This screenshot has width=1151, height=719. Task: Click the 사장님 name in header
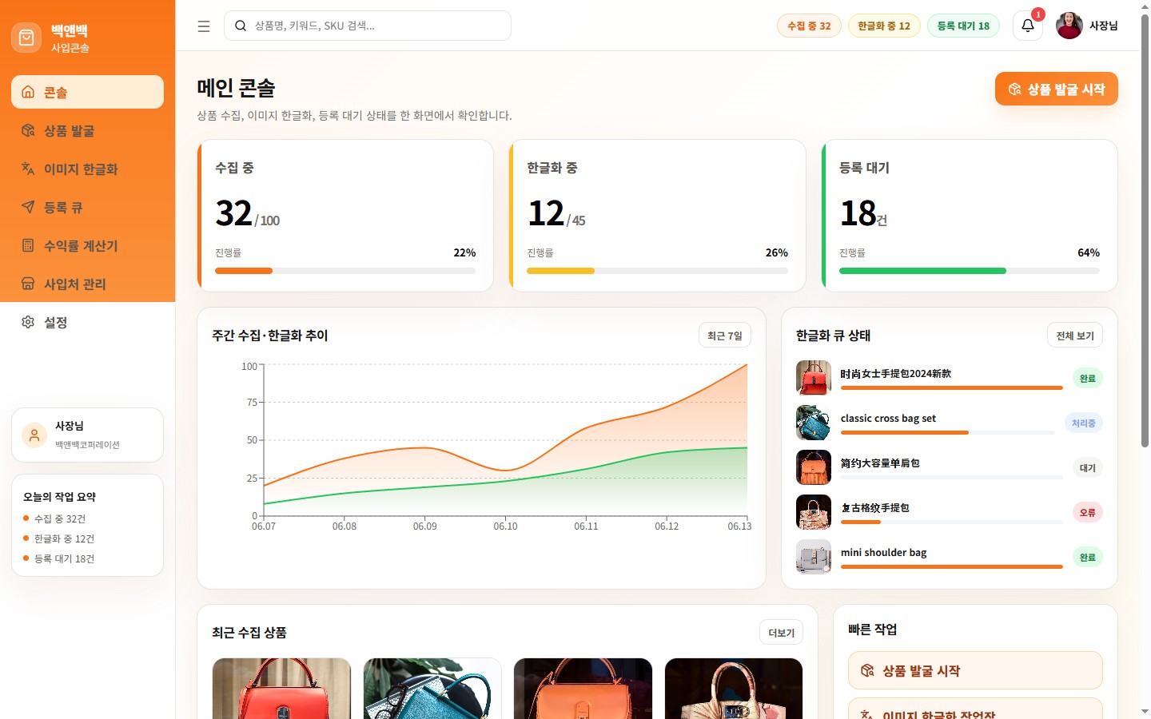pos(1103,26)
